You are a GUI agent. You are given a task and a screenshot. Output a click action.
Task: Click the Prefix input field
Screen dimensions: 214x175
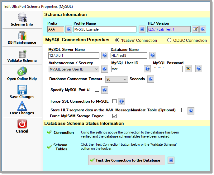56,29
